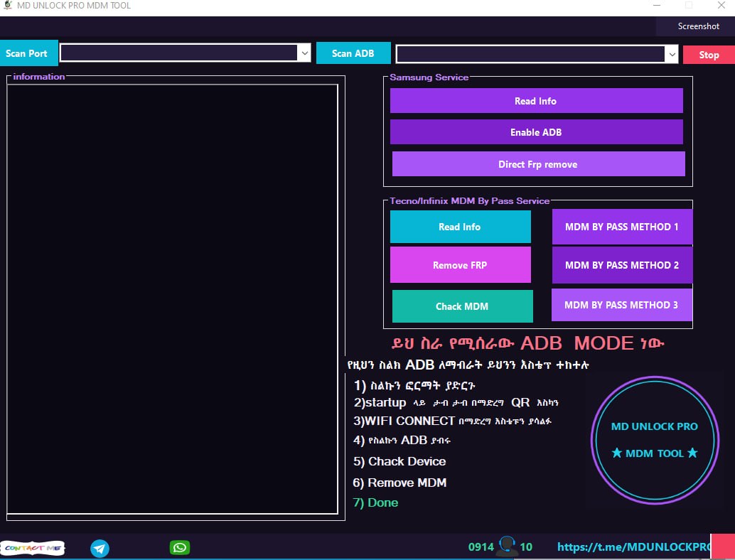Expand the ADB device dropdown arrow
Viewport: 735px width, 560px height.
(x=672, y=54)
